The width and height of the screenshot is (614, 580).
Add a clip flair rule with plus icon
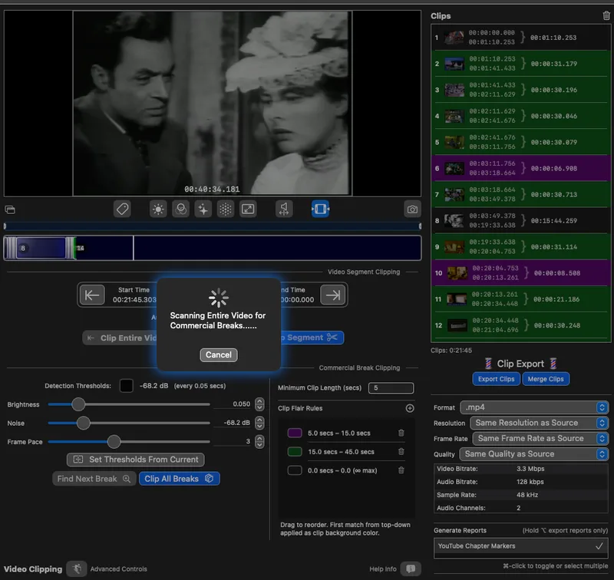[x=410, y=408]
